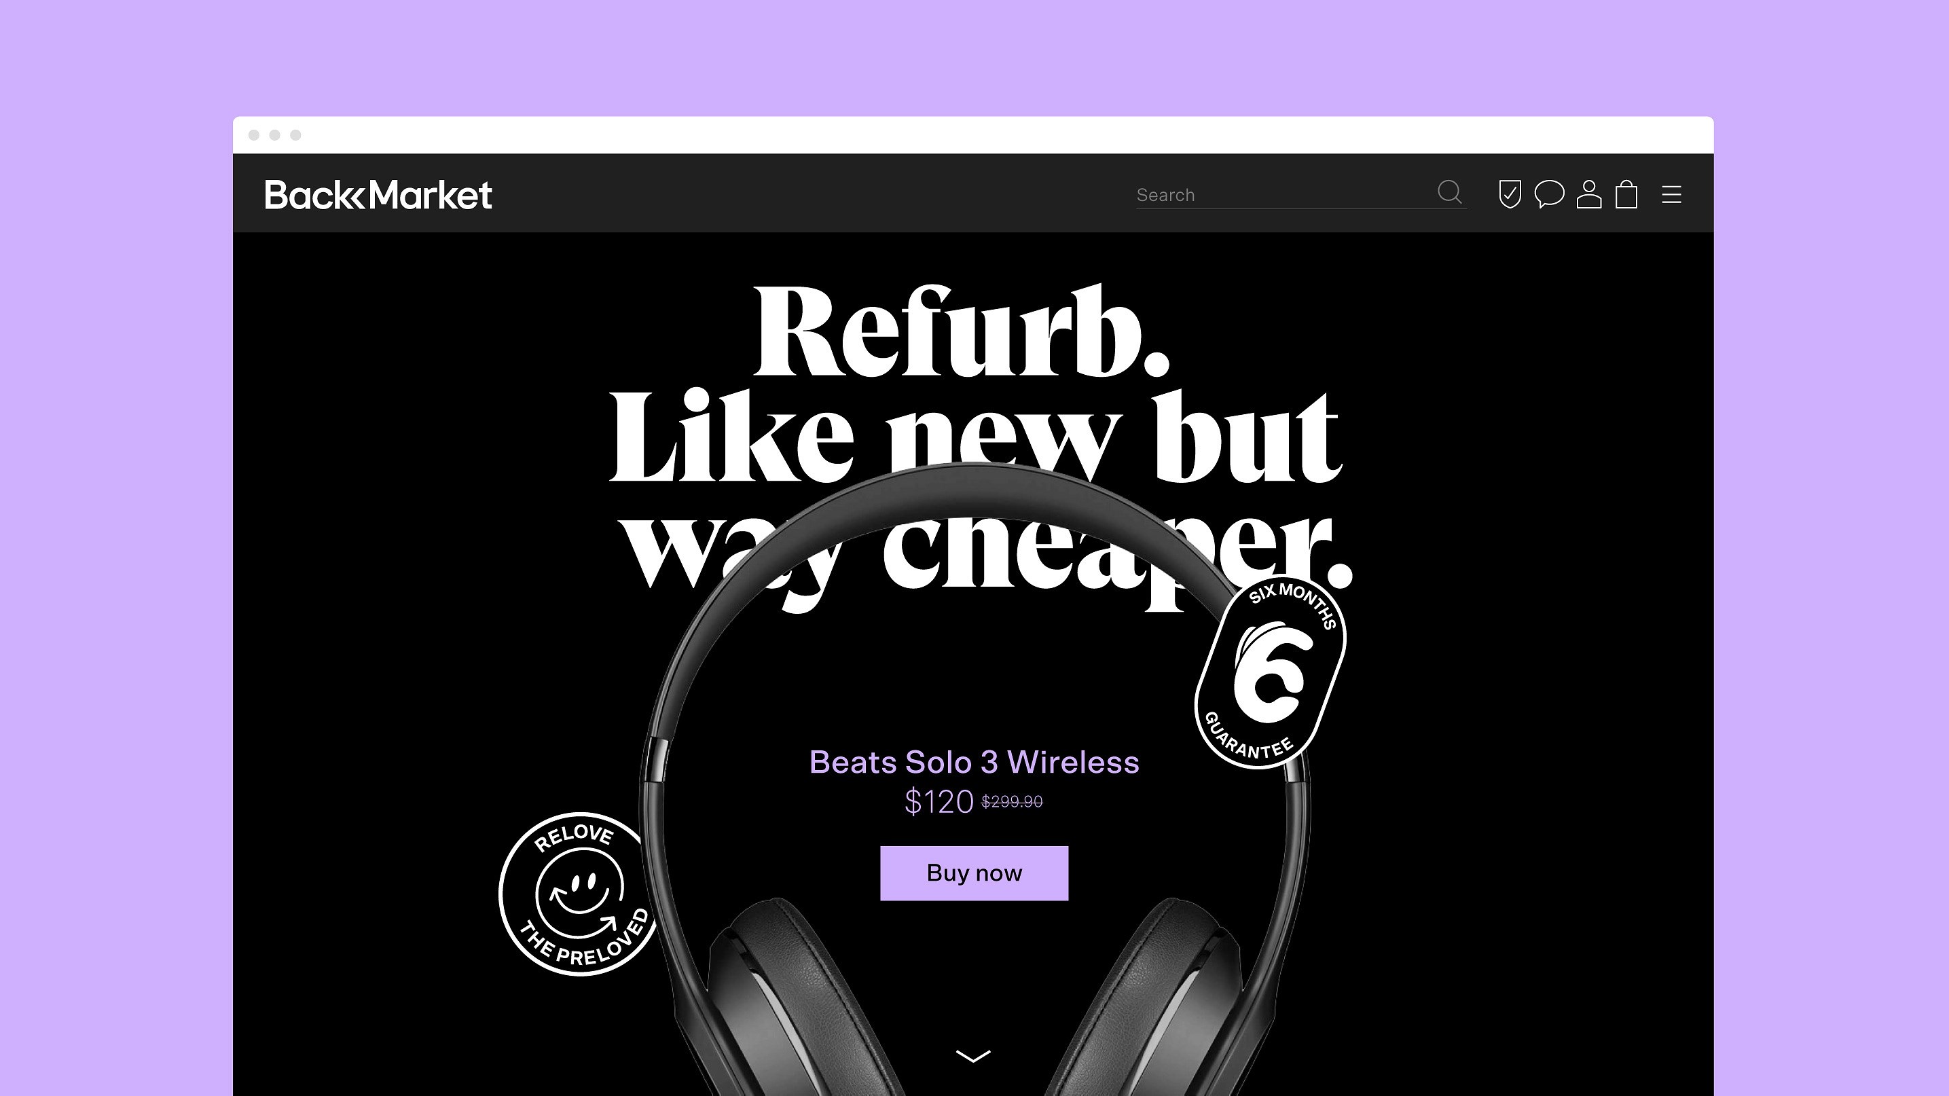Click the first window dot in title bar
This screenshot has width=1949, height=1096.
pyautogui.click(x=254, y=134)
